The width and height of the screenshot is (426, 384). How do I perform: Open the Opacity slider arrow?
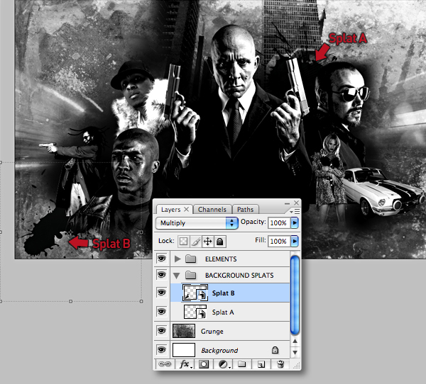click(295, 223)
